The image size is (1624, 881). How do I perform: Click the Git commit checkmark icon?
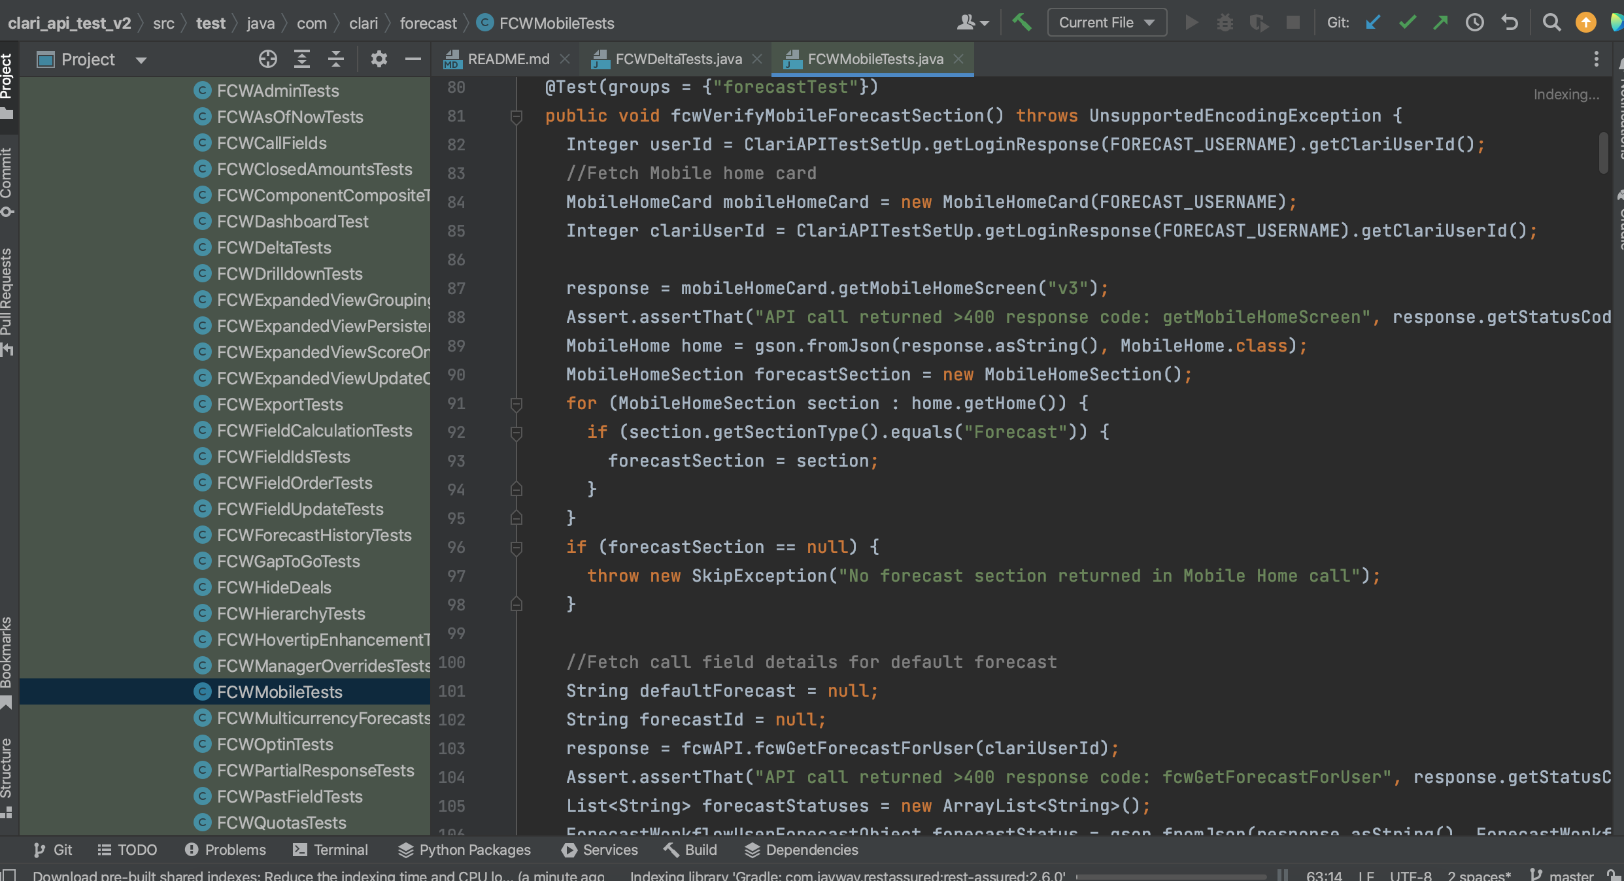click(x=1407, y=23)
